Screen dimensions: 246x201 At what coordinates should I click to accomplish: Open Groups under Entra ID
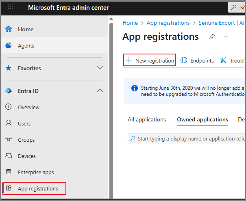(54, 140)
